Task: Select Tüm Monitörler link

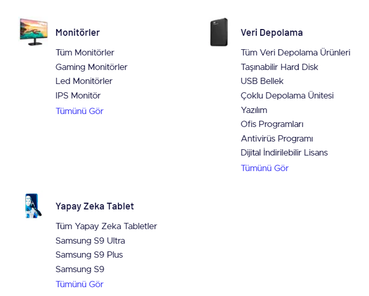Action: [x=85, y=52]
